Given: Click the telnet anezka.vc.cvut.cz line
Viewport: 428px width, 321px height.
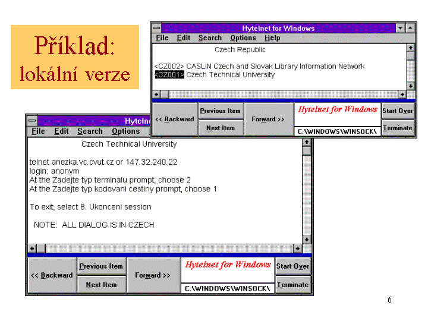Looking at the screenshot, I should pos(103,162).
